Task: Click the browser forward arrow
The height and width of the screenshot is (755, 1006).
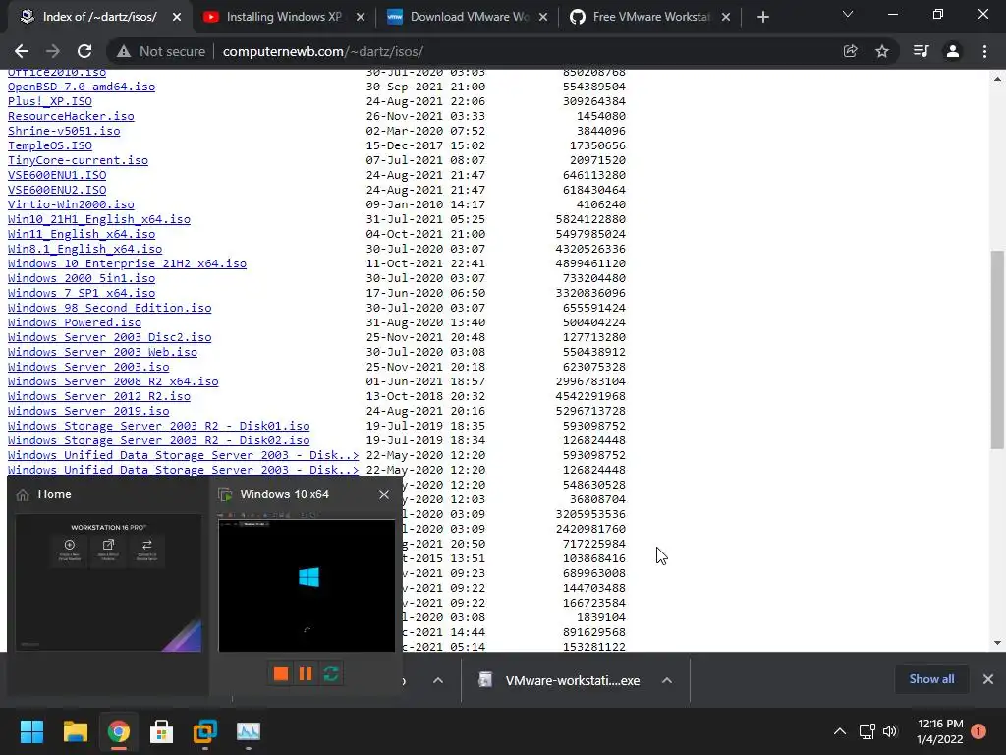Action: (x=53, y=51)
